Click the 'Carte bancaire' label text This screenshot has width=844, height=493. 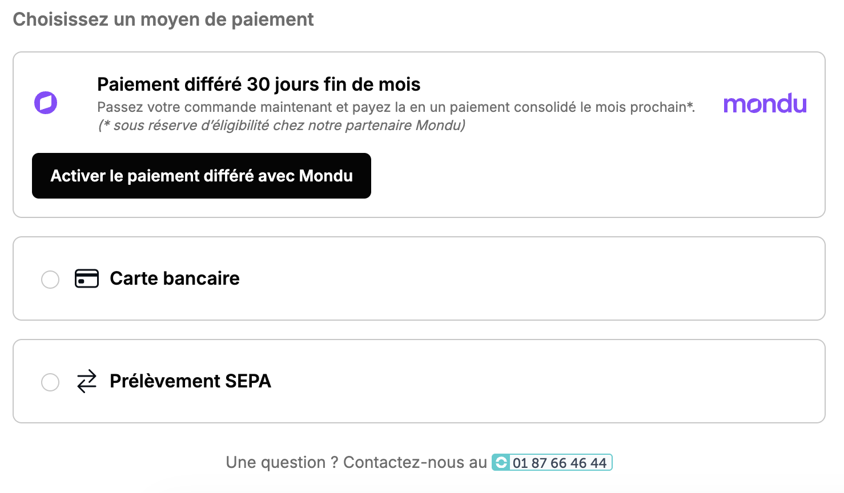click(x=175, y=278)
